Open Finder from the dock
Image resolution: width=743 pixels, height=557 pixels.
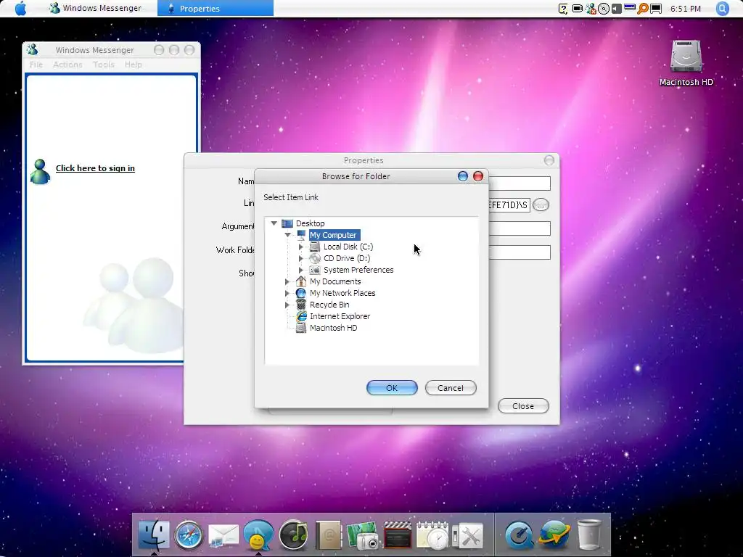[154, 535]
